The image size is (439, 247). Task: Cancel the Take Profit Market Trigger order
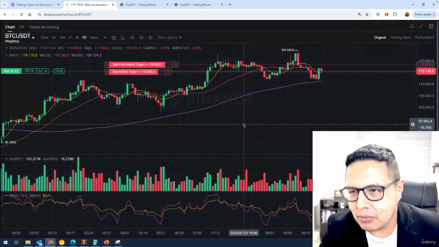[x=176, y=64]
